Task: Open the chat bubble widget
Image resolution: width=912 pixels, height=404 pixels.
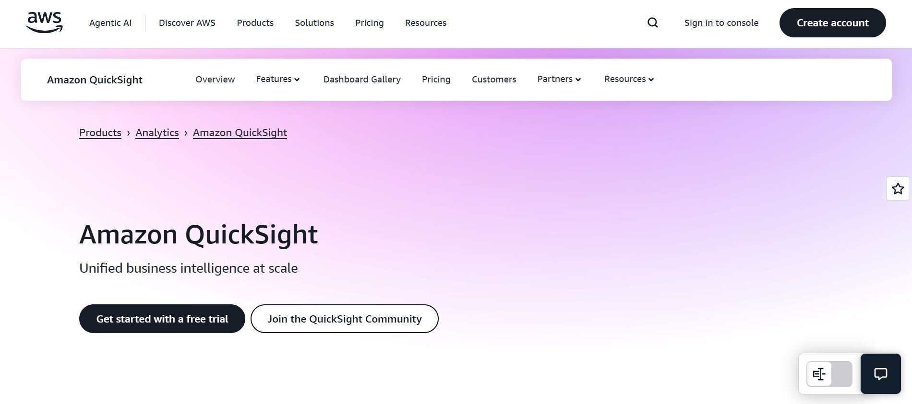Action: [x=880, y=374]
